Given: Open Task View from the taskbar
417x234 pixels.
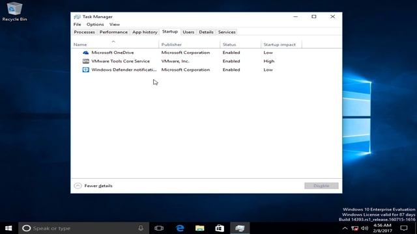Looking at the screenshot, I should click(159, 228).
